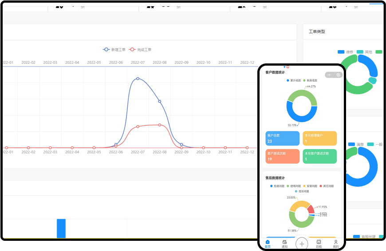Screen dimensions: 386x251
Task: Toggle 新增工单 series in line chart legend
Action: [114, 50]
